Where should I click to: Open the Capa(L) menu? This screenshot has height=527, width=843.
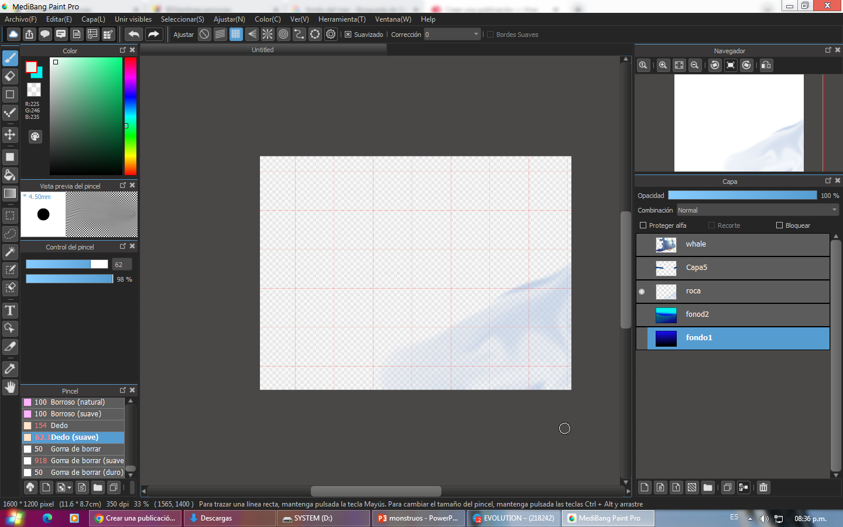93,19
